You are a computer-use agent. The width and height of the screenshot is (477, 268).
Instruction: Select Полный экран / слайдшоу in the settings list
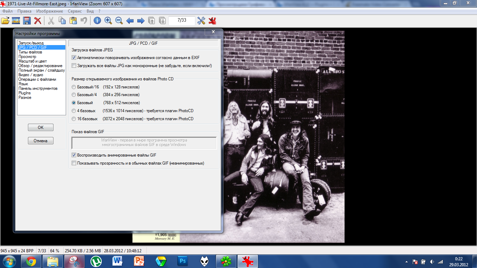tap(42, 70)
